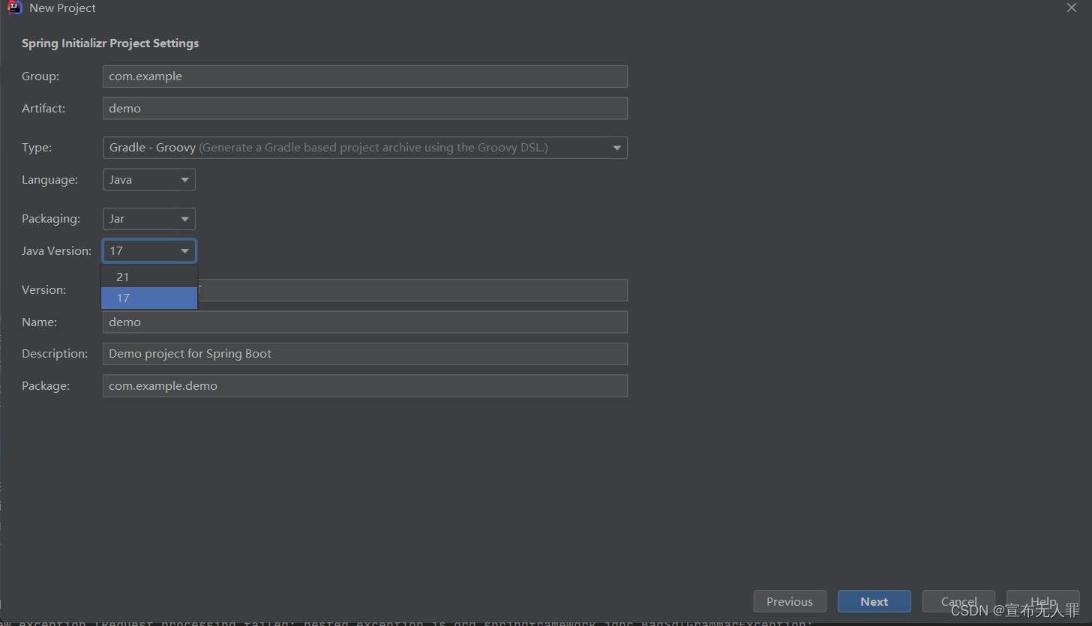Click the Description: label
The image size is (1092, 626).
coord(55,354)
